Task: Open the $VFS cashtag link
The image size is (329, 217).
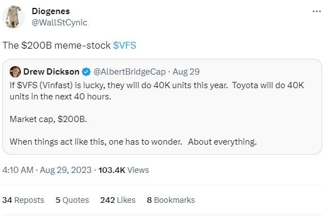Action: [x=124, y=45]
